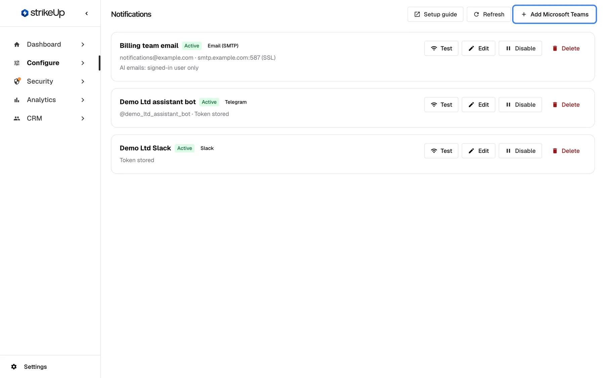605x378 pixels.
Task: Click the Active badge on Billing team email
Action: tap(192, 46)
